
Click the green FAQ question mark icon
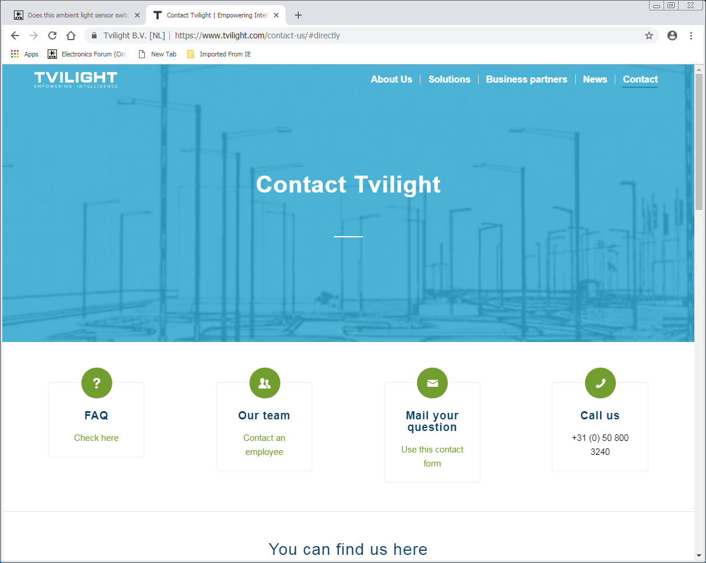point(97,383)
